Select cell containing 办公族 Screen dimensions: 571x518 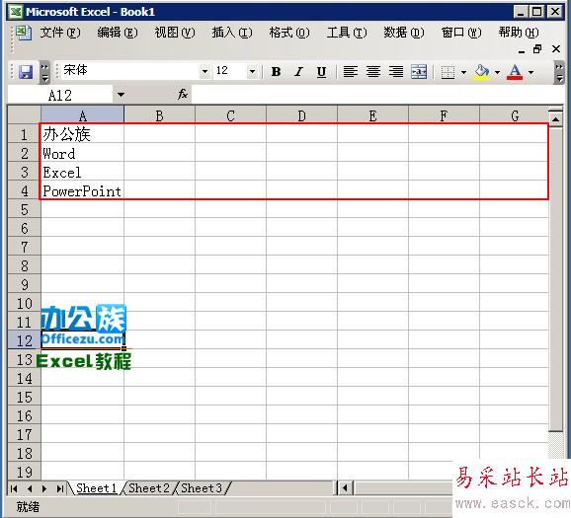point(82,134)
